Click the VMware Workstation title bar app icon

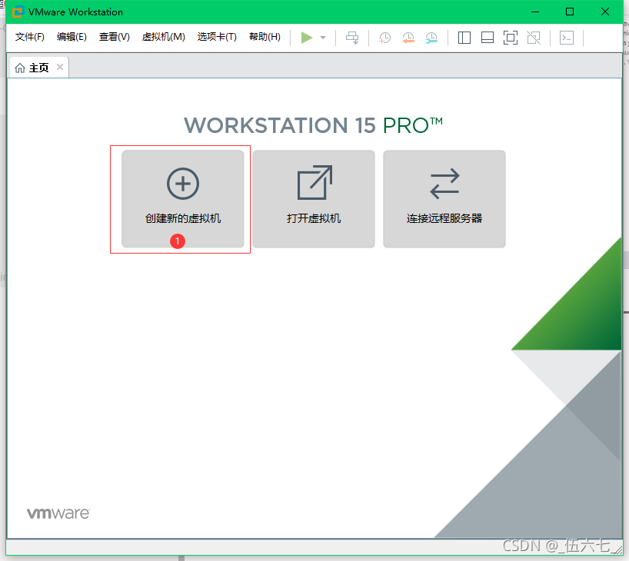[18, 12]
